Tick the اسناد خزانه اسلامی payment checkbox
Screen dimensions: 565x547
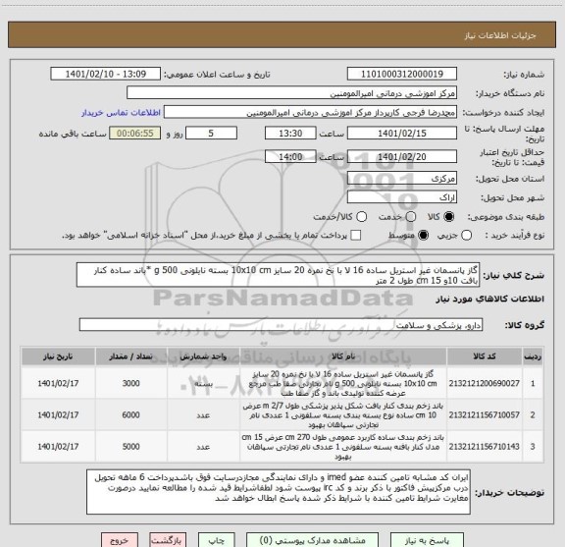356,236
